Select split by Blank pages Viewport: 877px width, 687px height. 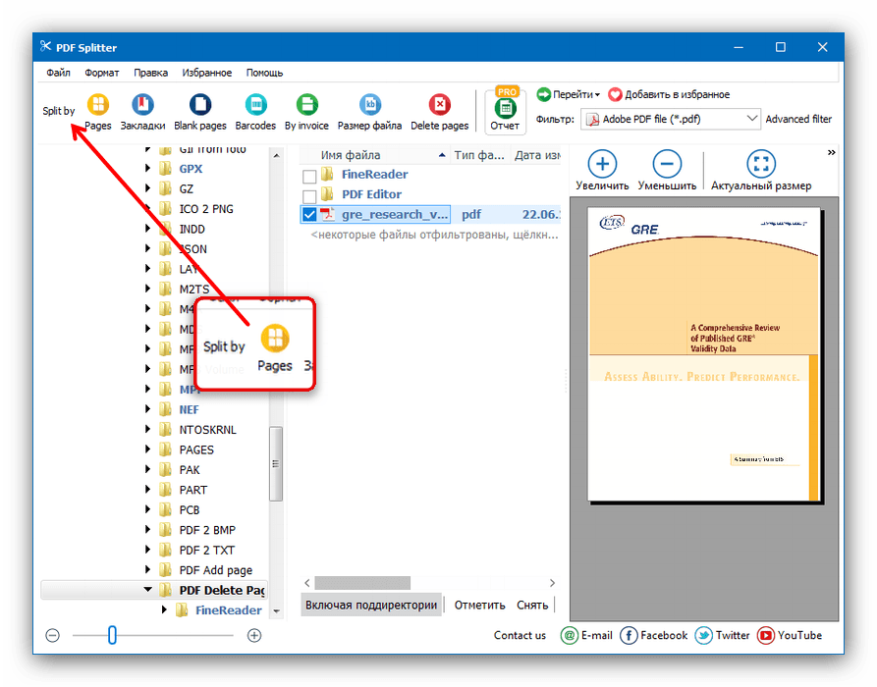(199, 112)
